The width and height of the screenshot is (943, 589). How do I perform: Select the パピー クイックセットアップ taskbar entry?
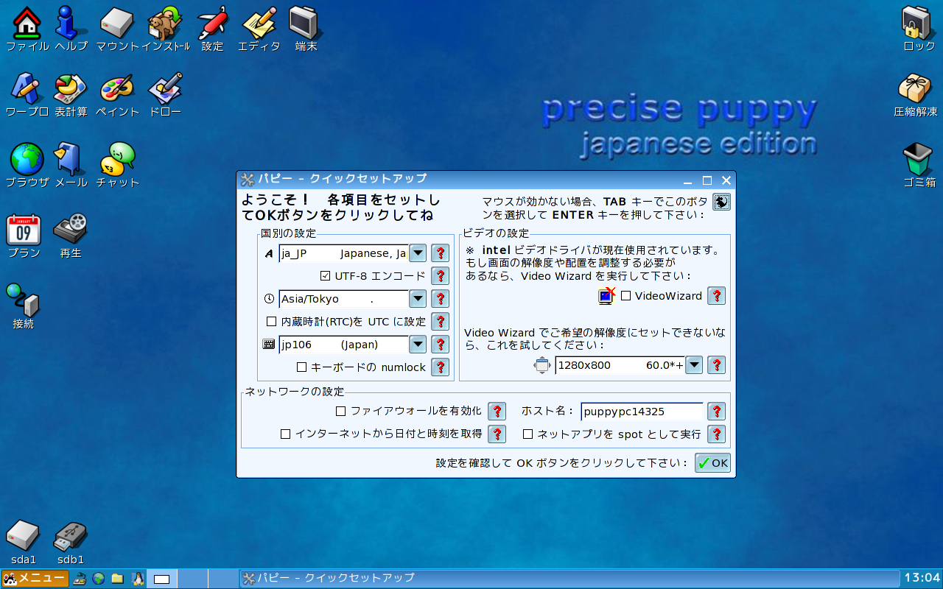coord(569,578)
